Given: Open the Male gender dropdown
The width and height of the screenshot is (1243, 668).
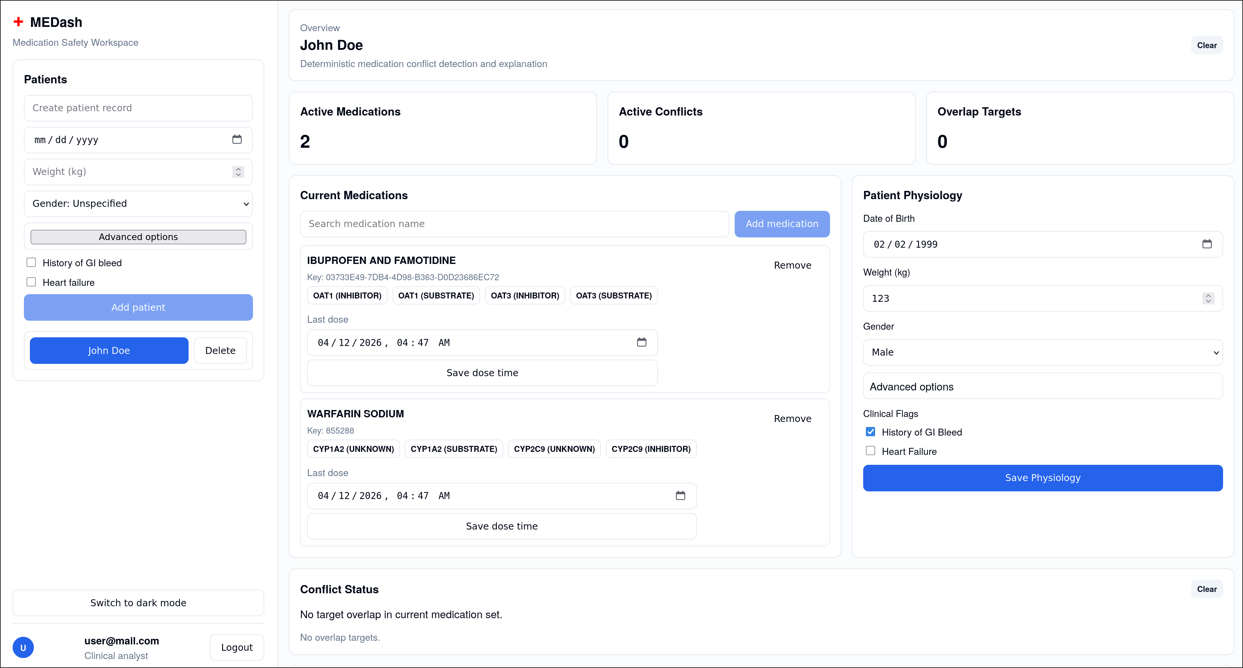Looking at the screenshot, I should pyautogui.click(x=1042, y=352).
